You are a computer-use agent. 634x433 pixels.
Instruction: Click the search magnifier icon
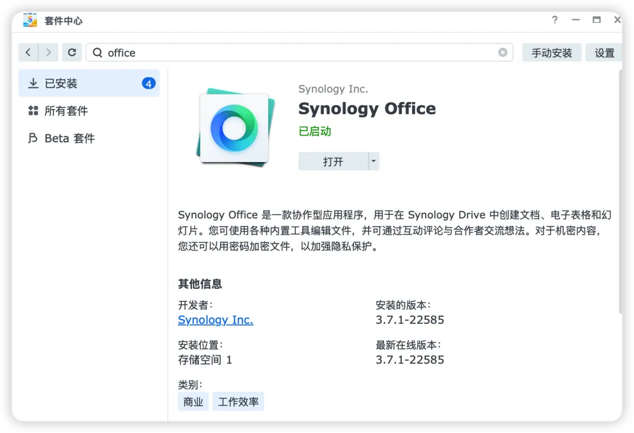pos(97,53)
